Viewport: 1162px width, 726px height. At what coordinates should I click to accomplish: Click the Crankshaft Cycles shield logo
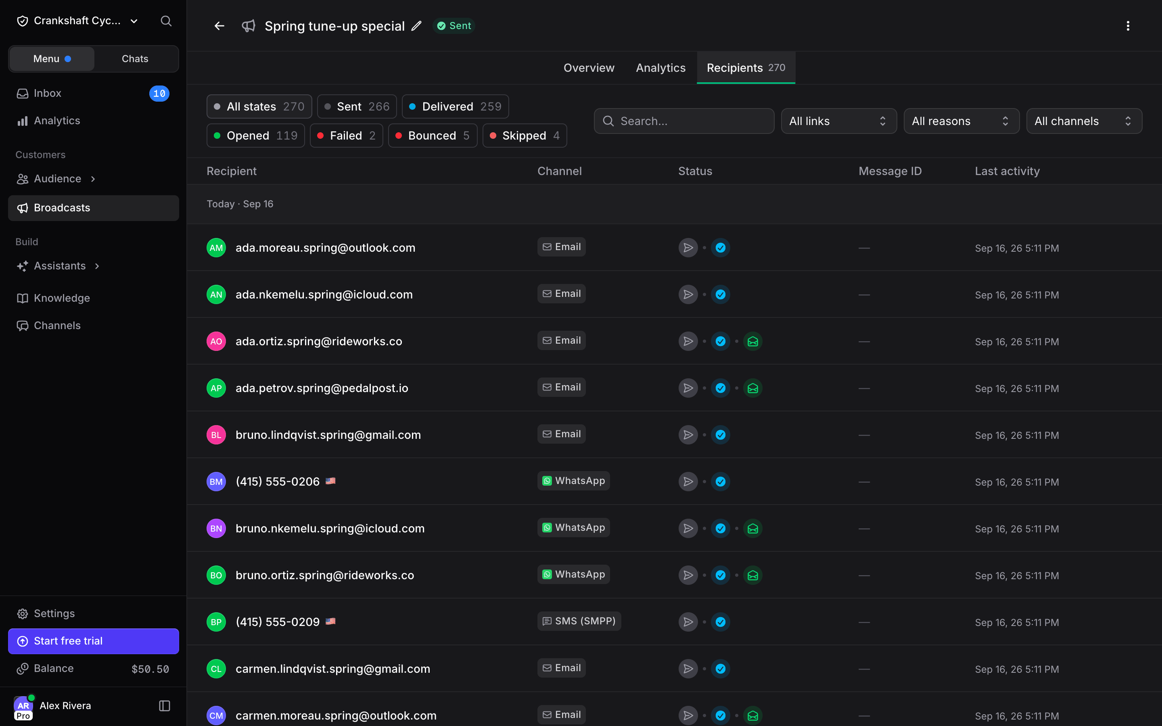click(x=23, y=21)
